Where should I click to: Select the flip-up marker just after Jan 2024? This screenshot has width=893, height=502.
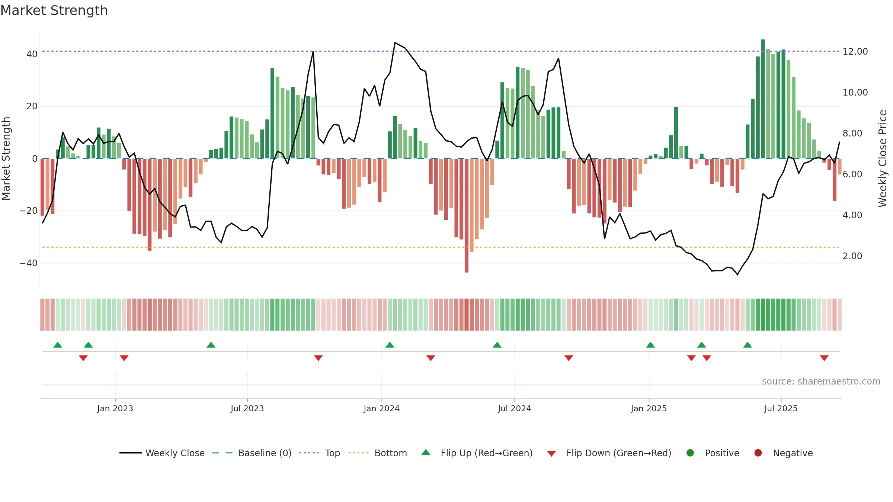coord(390,345)
